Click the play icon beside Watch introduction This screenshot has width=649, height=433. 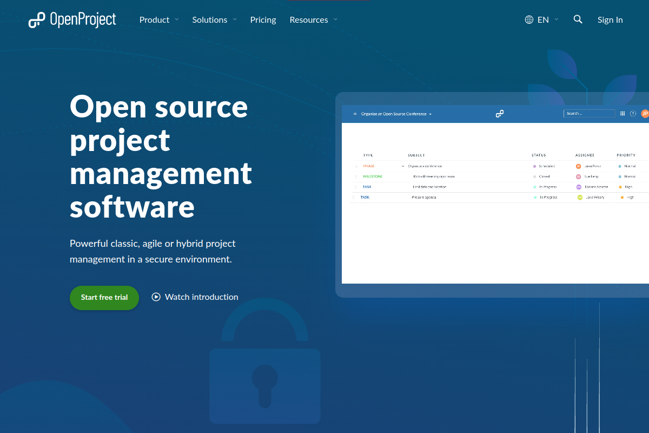click(x=156, y=297)
